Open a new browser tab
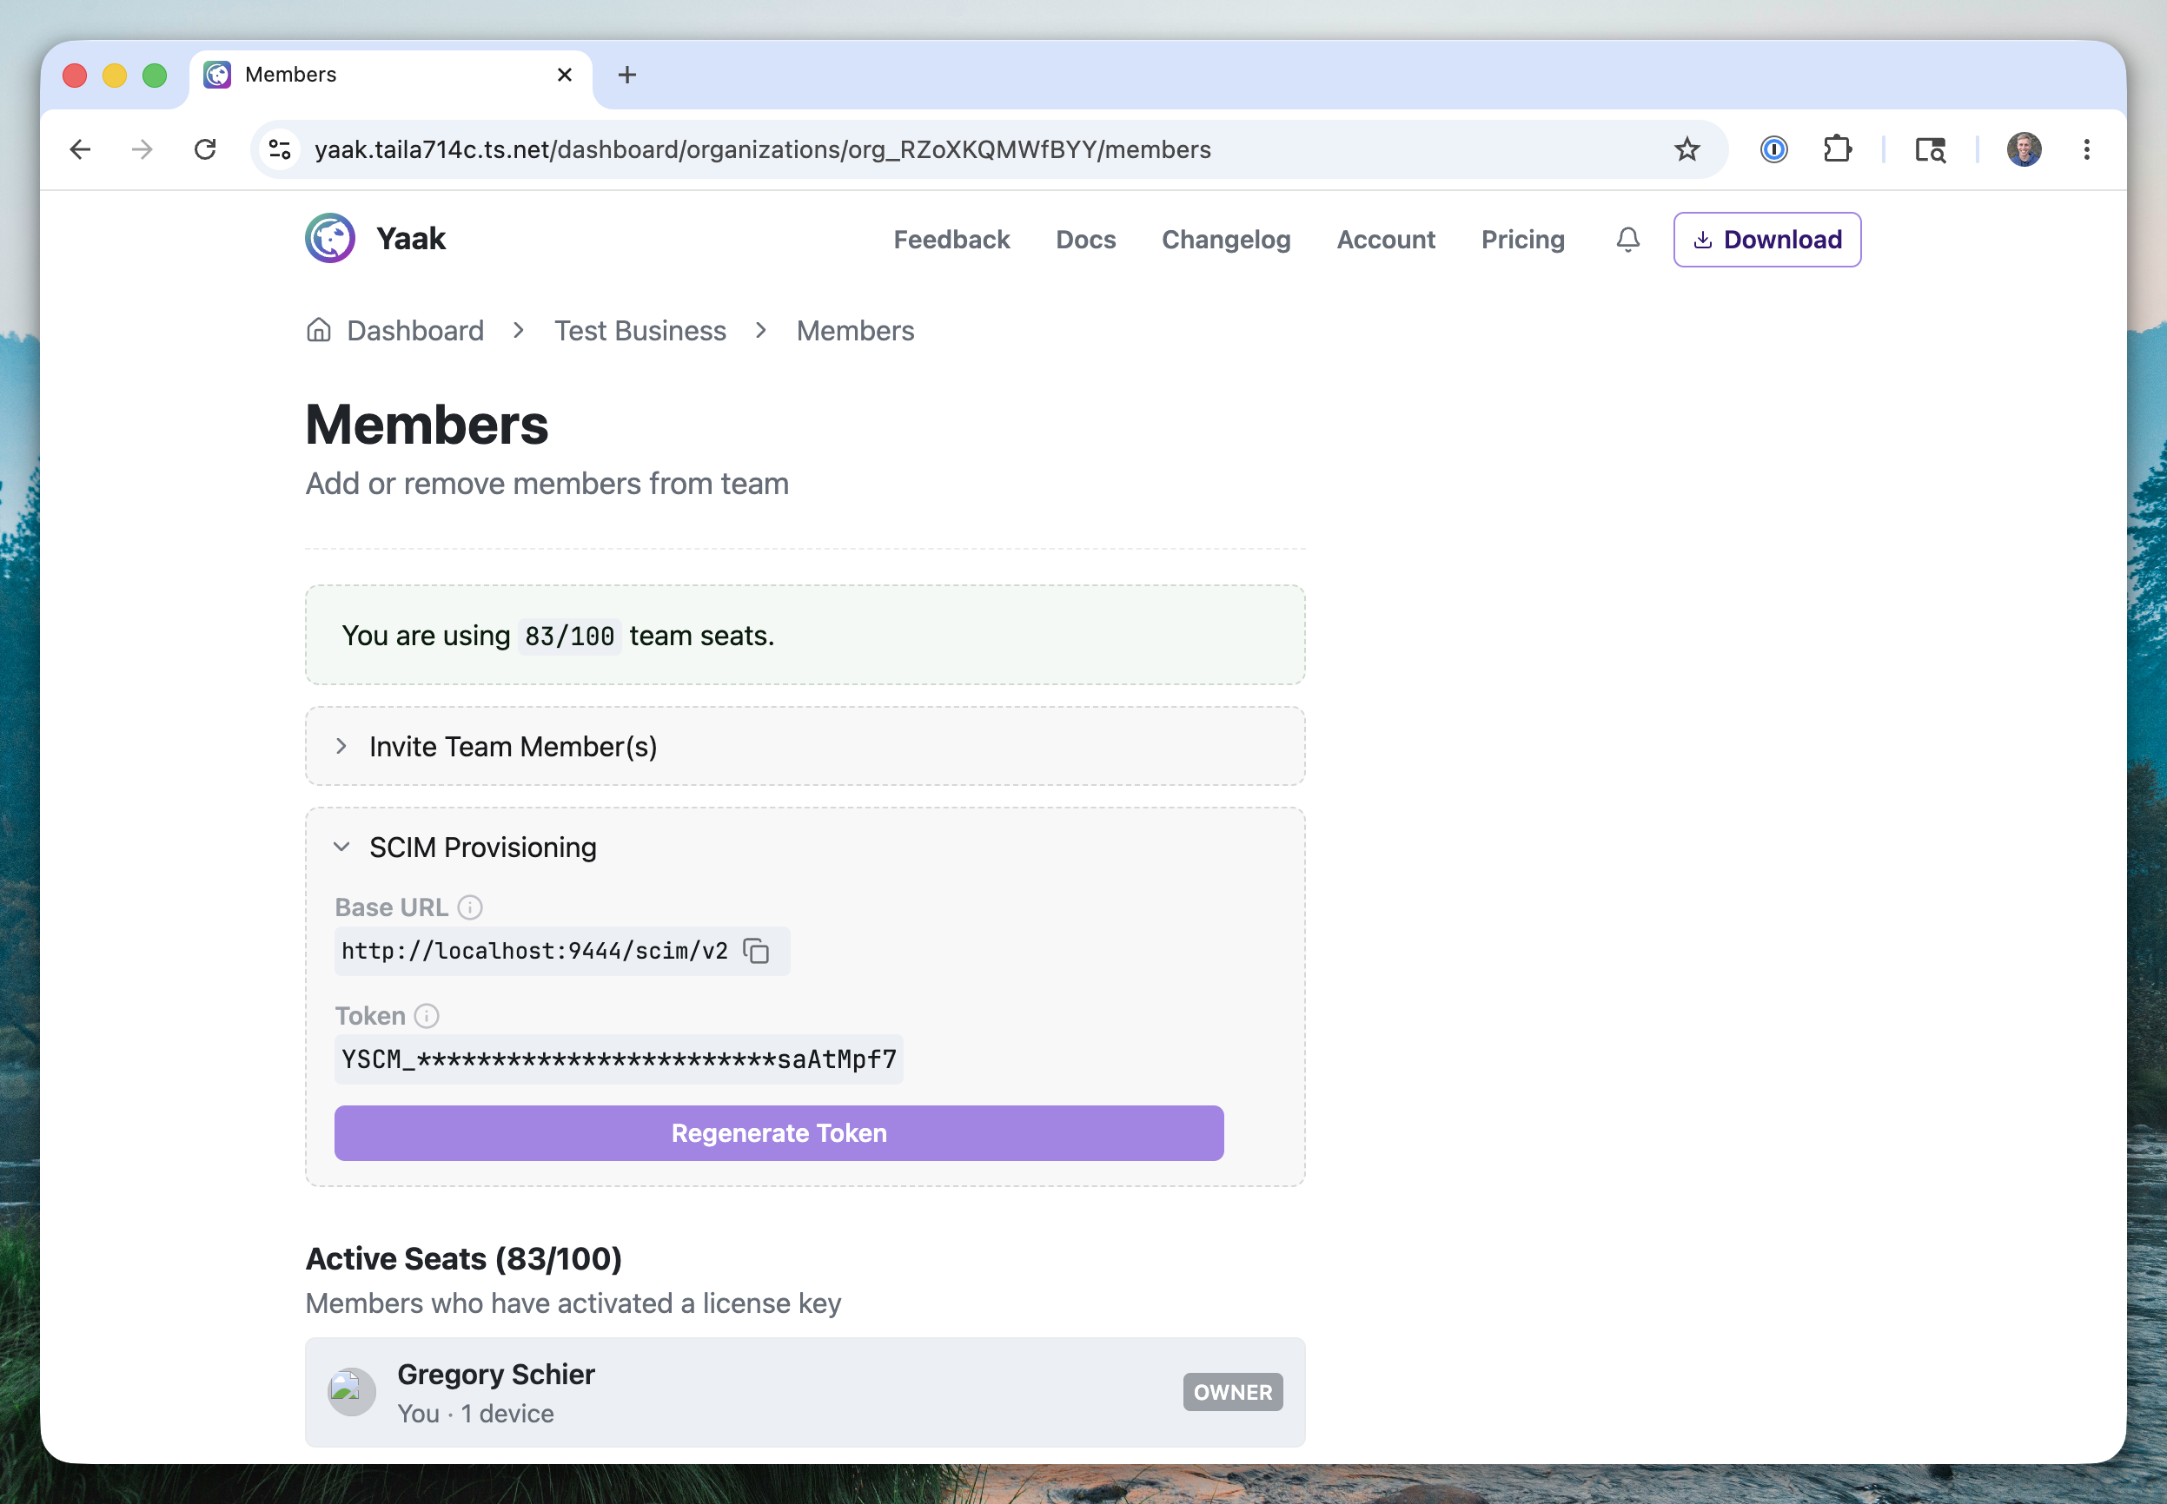This screenshot has height=1504, width=2167. 627,75
